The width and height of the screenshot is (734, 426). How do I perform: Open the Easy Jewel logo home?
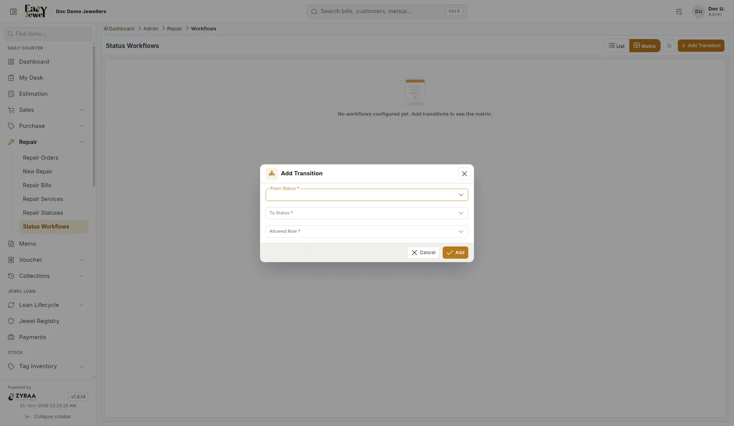click(36, 11)
